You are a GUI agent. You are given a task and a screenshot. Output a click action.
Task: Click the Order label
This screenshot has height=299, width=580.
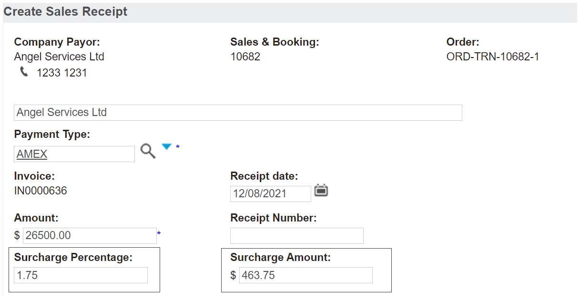click(463, 42)
